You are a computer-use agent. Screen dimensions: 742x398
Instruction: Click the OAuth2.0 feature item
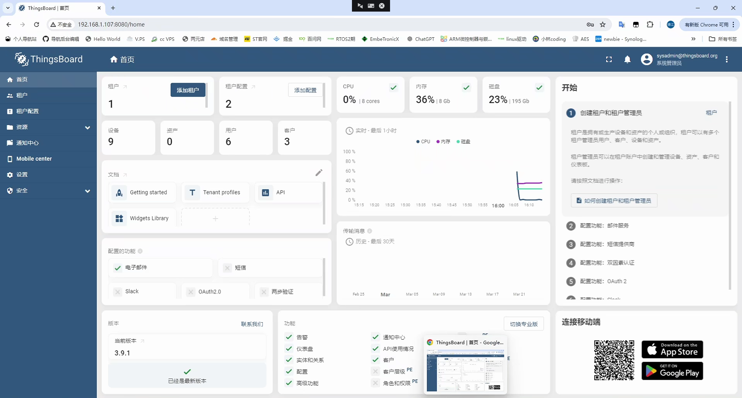tap(215, 292)
